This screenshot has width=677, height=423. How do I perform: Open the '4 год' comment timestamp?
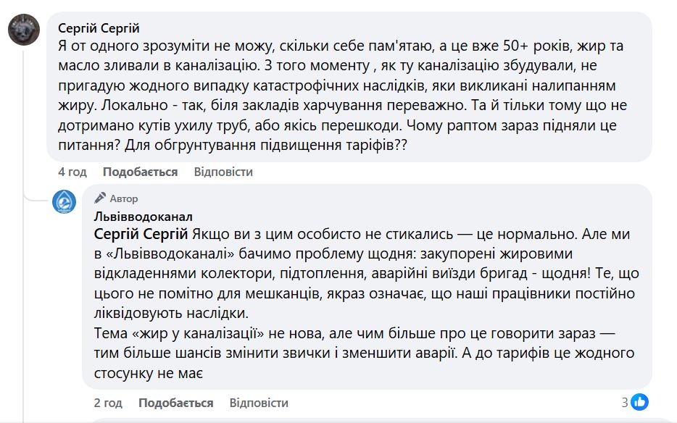coord(72,172)
